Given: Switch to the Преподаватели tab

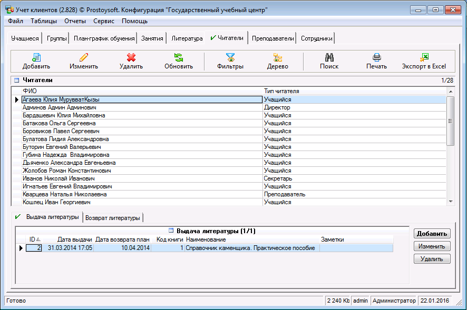Looking at the screenshot, I should 273,38.
